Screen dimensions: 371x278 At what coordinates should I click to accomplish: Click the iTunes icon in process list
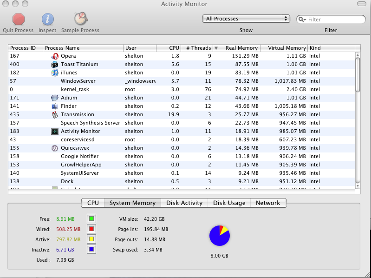pyautogui.click(x=55, y=73)
